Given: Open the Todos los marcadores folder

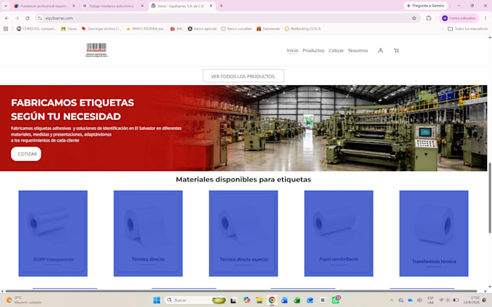Looking at the screenshot, I should click(x=468, y=28).
